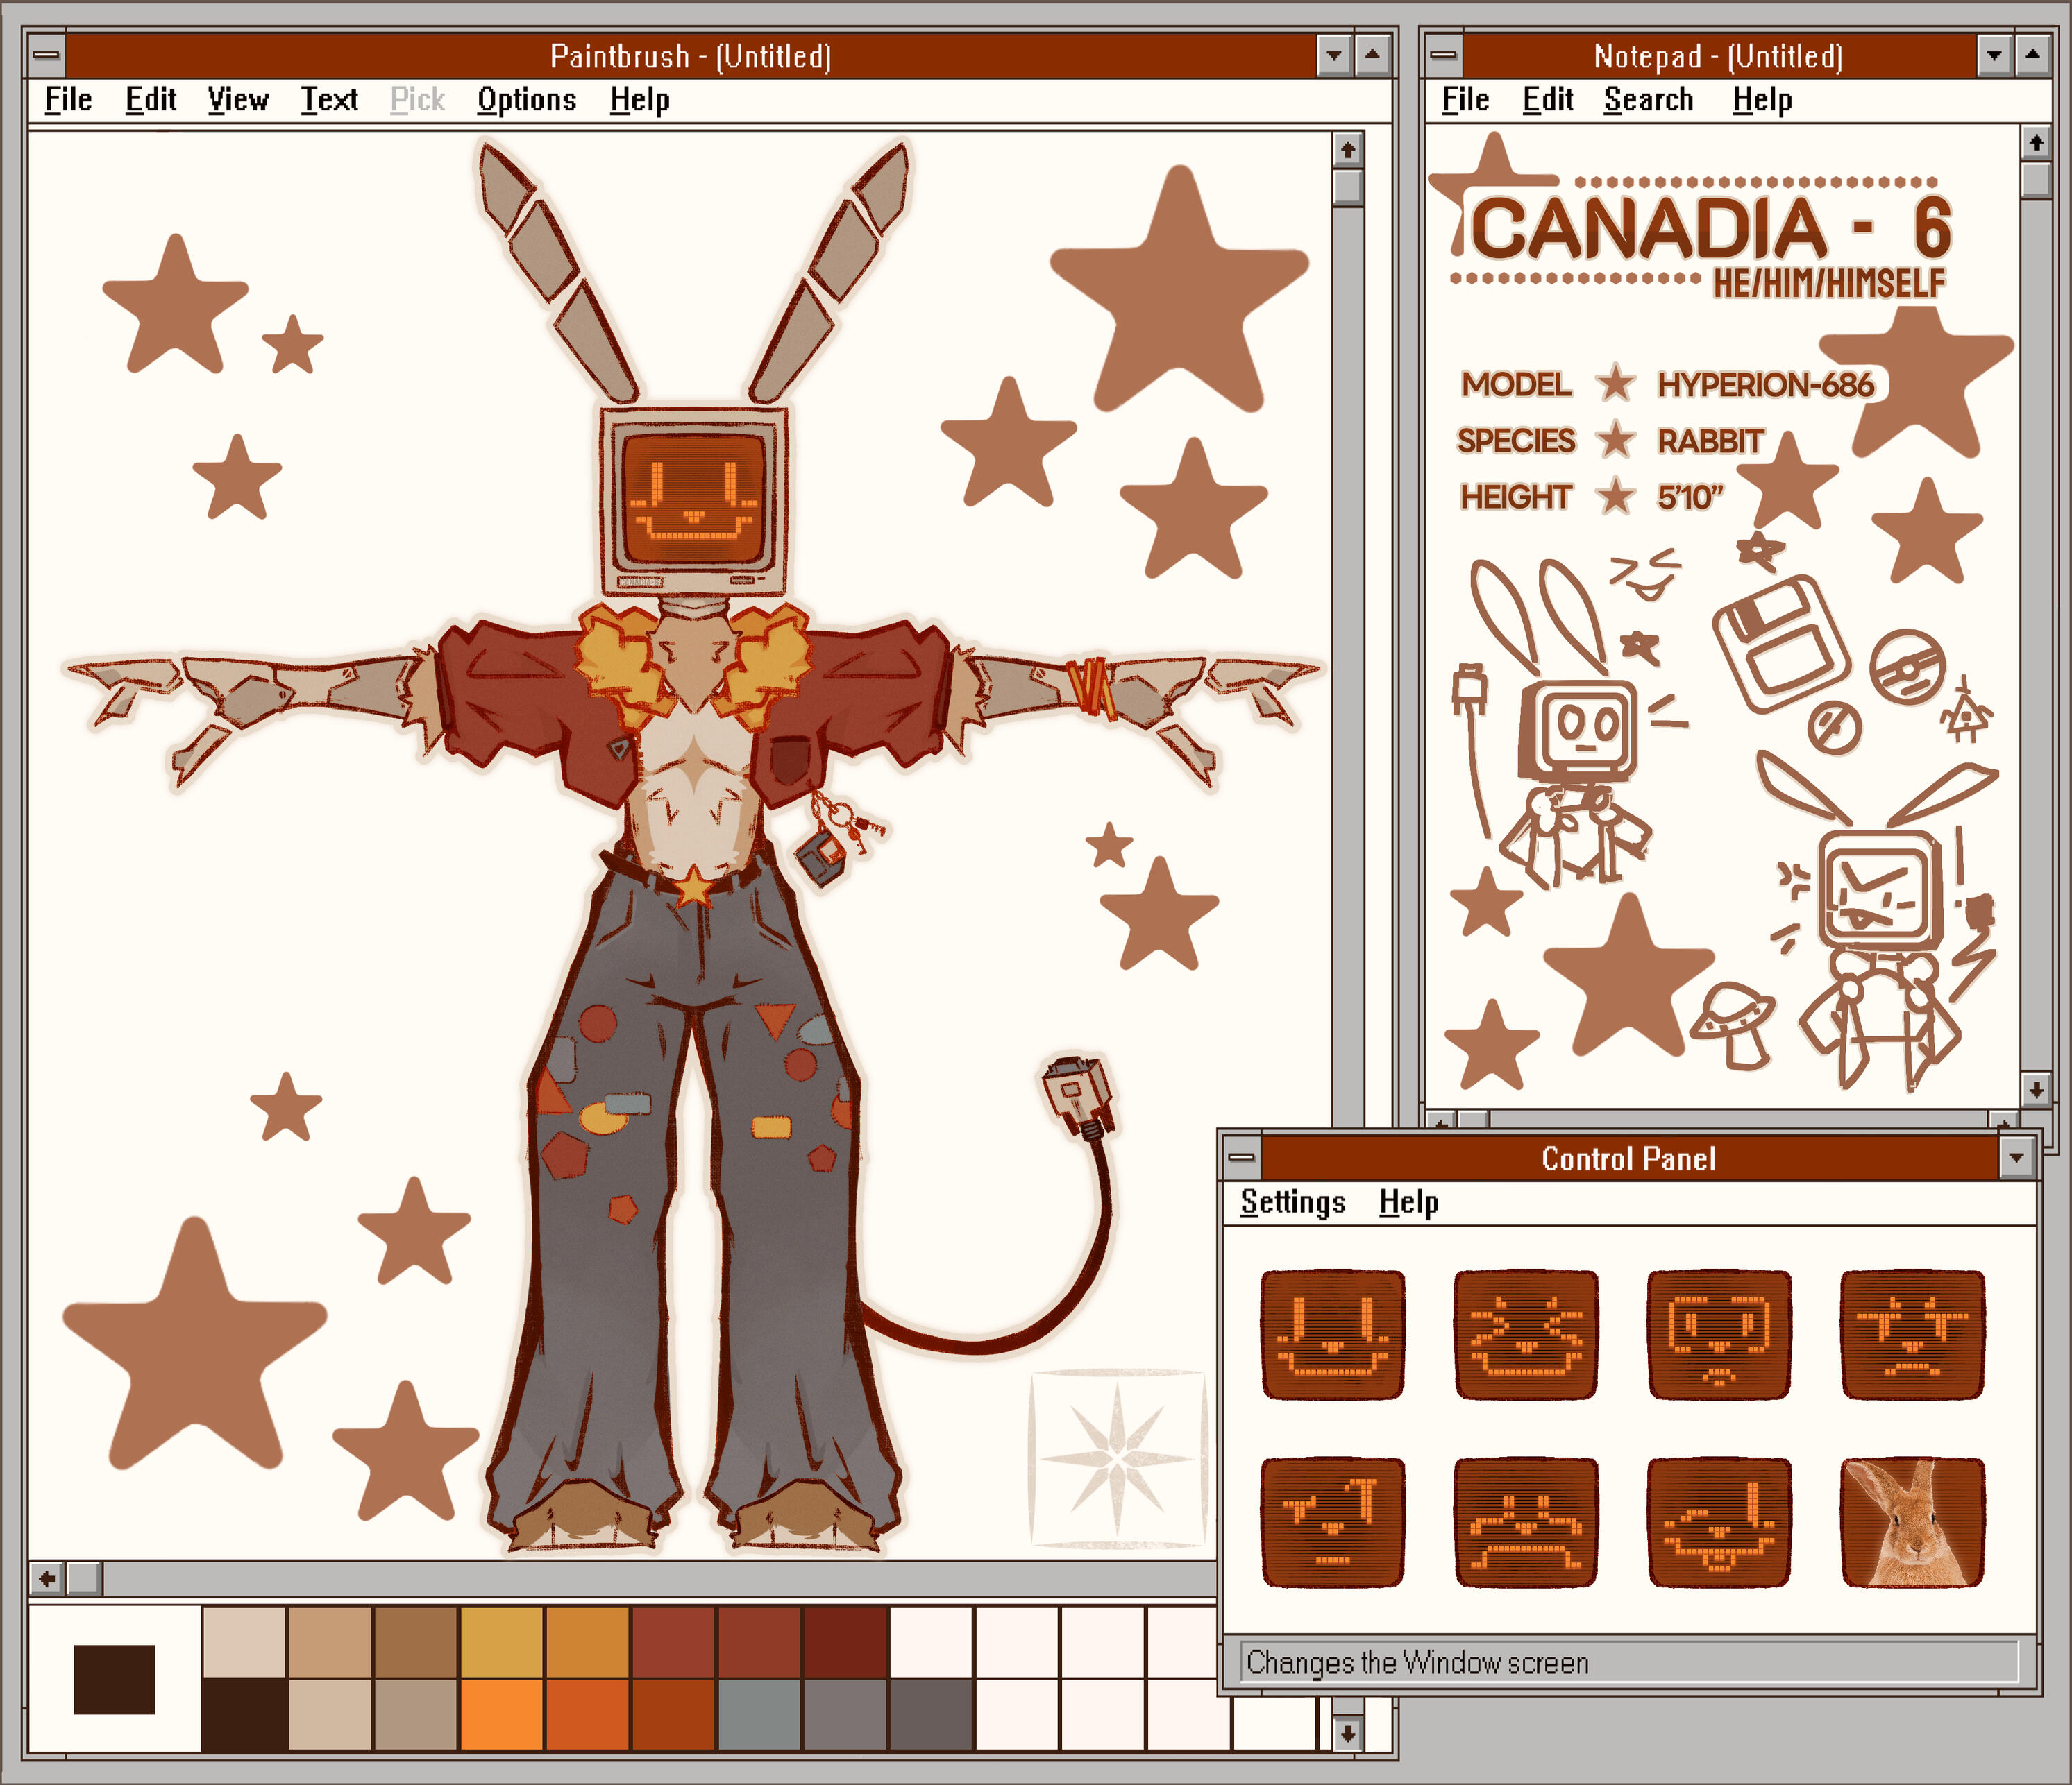The image size is (2072, 1785).
Task: Choose the slate gray palette swatch
Action: (759, 1714)
